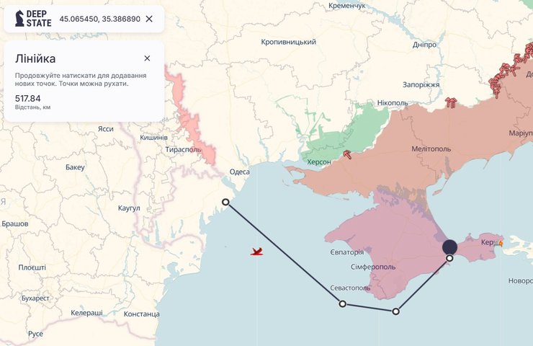The height and width of the screenshot is (346, 533).
Task: Click the Нікополь city label
Action: tap(393, 103)
